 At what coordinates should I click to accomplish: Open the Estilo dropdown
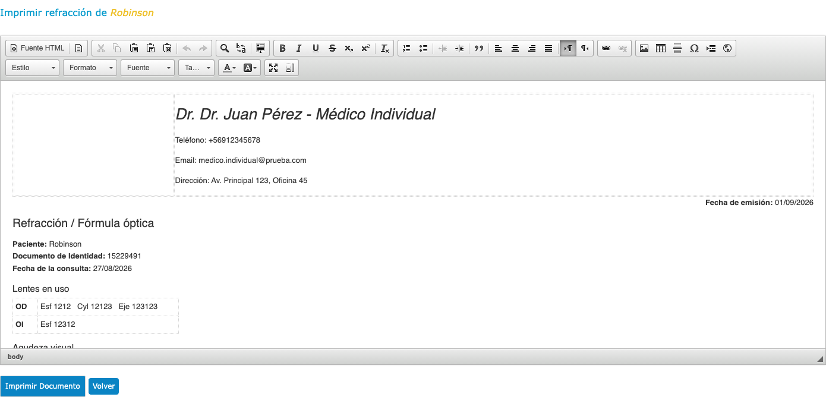33,68
